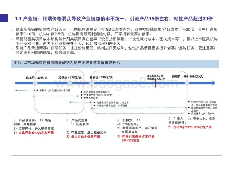Click the text '监管逐步加严，存在诸多'
This screenshot has height=175, width=233.
coord(140,128)
